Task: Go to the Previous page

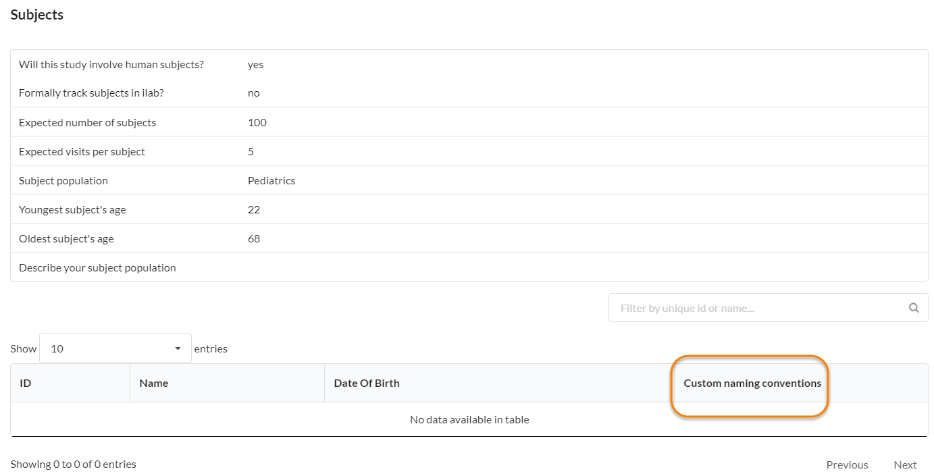Action: pyautogui.click(x=847, y=465)
